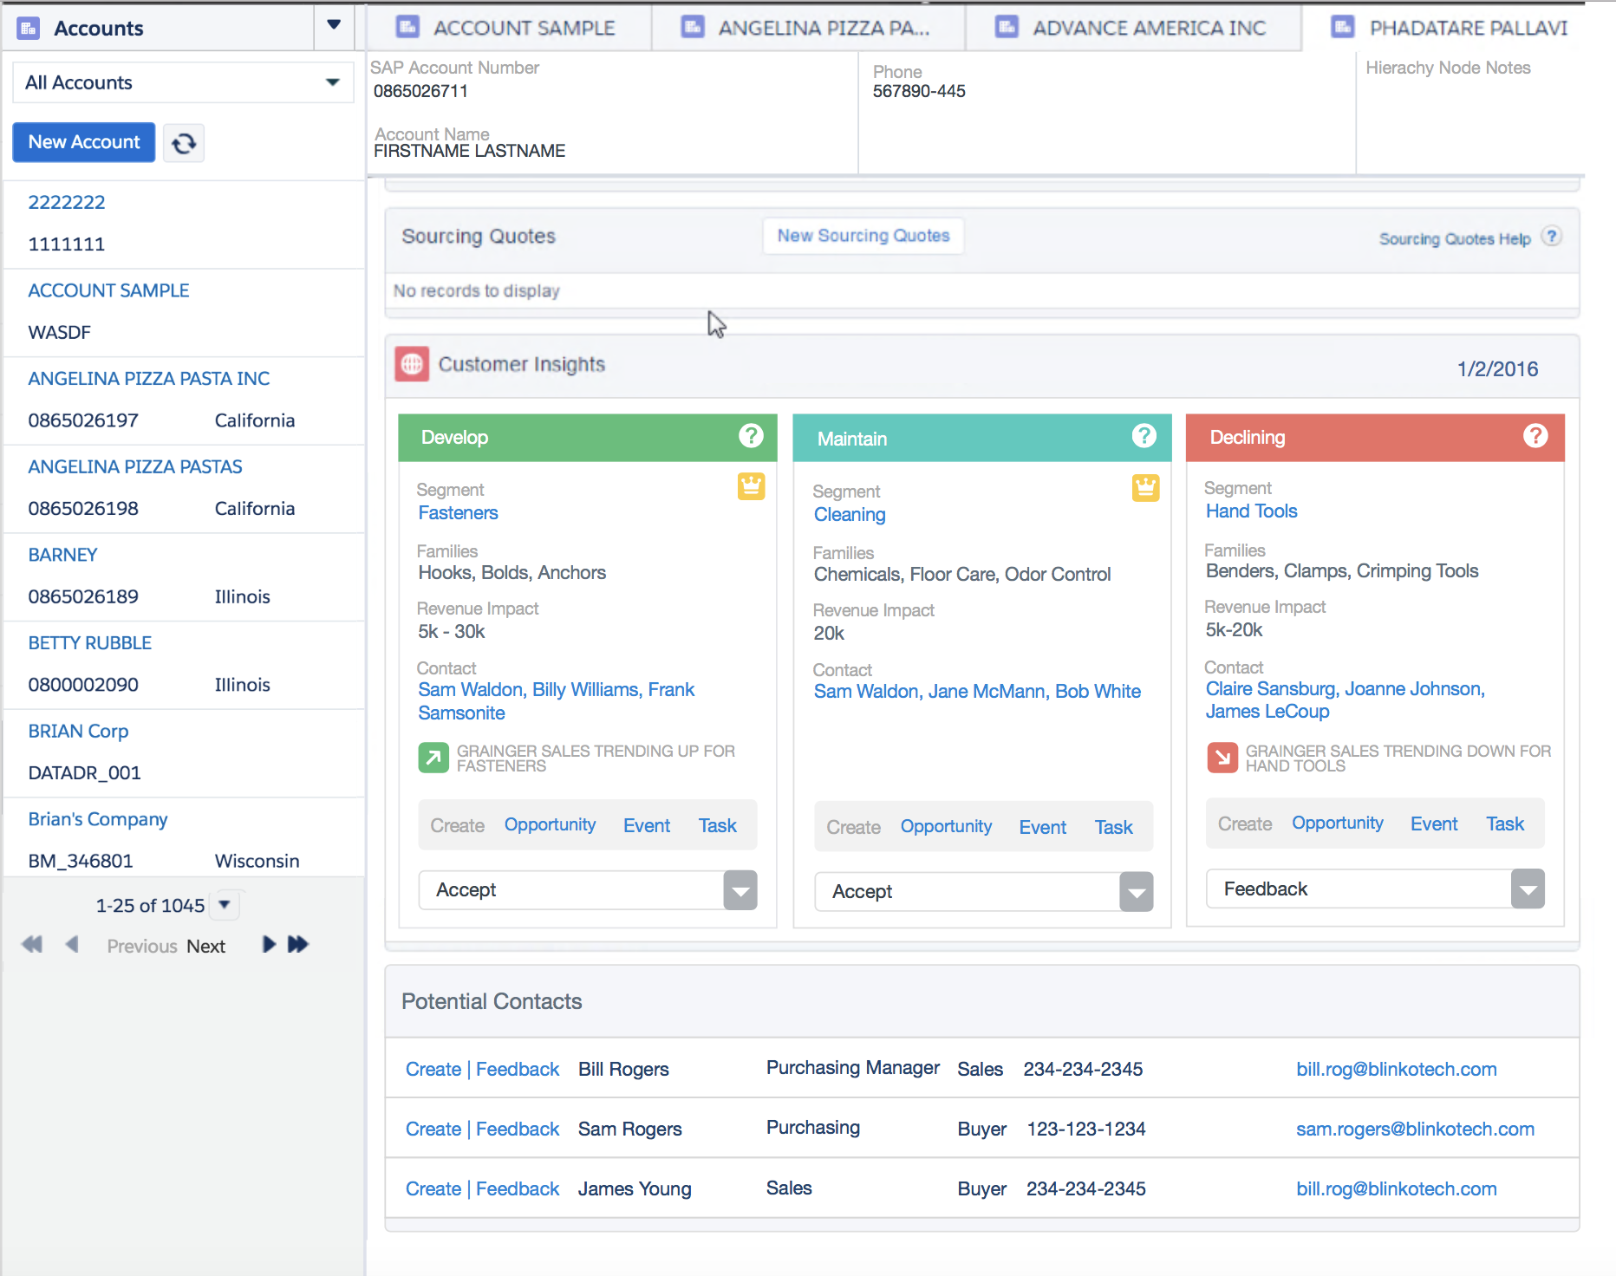The width and height of the screenshot is (1616, 1276).
Task: Open the BRIAN Corp account link
Action: tap(78, 731)
